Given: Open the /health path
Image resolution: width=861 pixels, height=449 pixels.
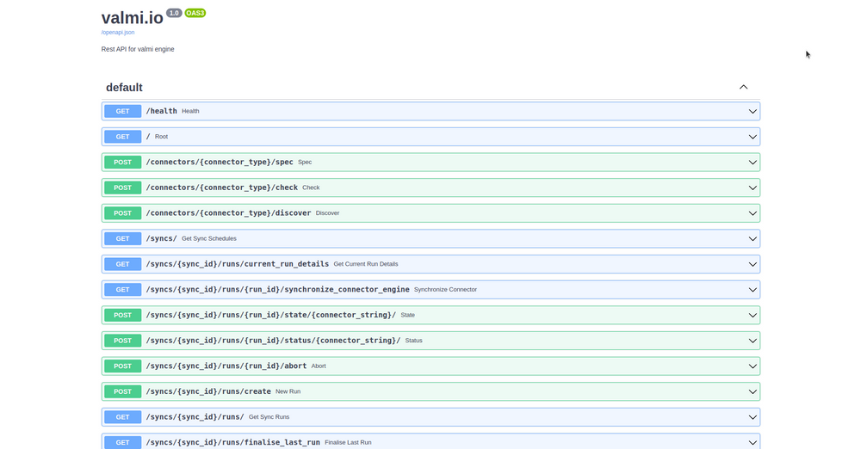Looking at the screenshot, I should 162,111.
